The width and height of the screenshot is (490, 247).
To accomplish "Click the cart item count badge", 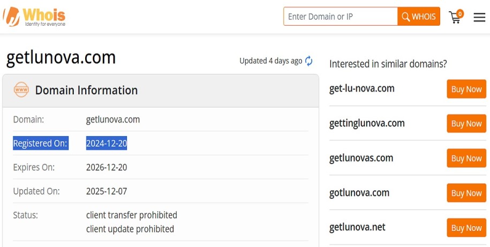I will [x=459, y=14].
